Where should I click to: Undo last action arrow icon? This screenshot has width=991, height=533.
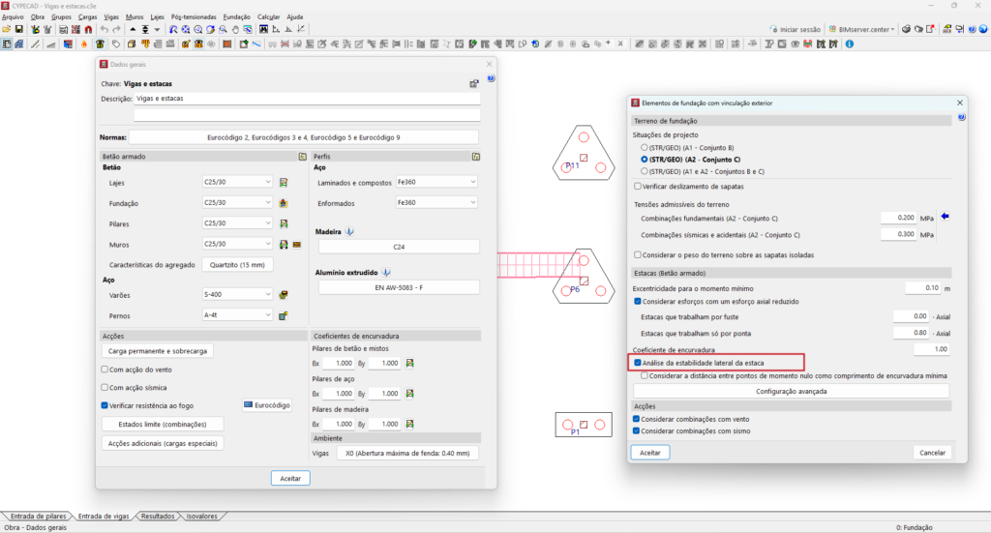pyautogui.click(x=105, y=29)
